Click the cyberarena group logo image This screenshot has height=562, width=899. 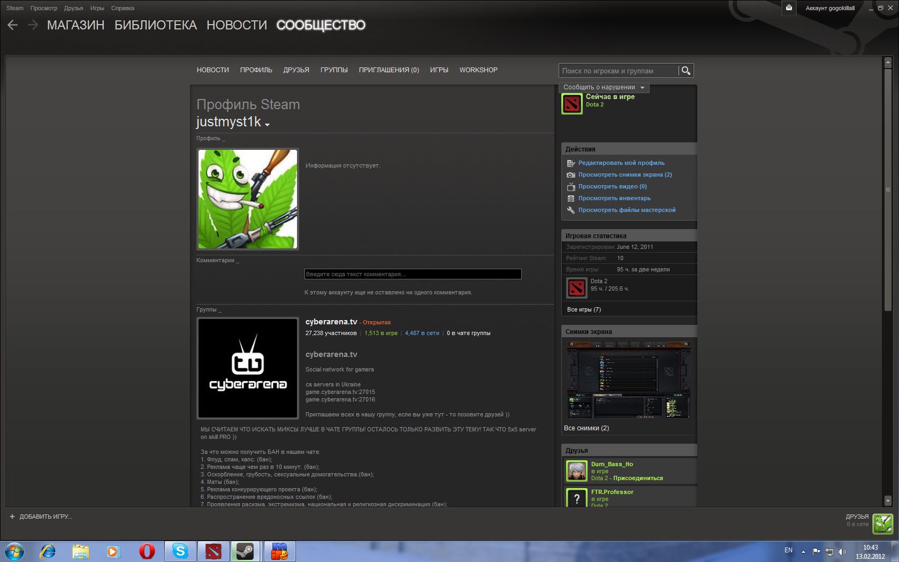(x=248, y=368)
